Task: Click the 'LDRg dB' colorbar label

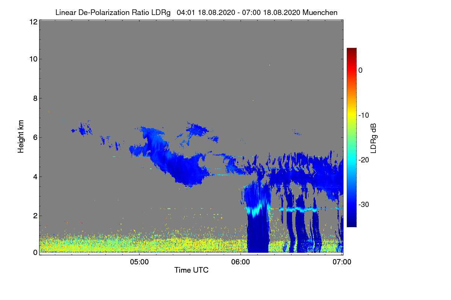Action: click(x=374, y=138)
